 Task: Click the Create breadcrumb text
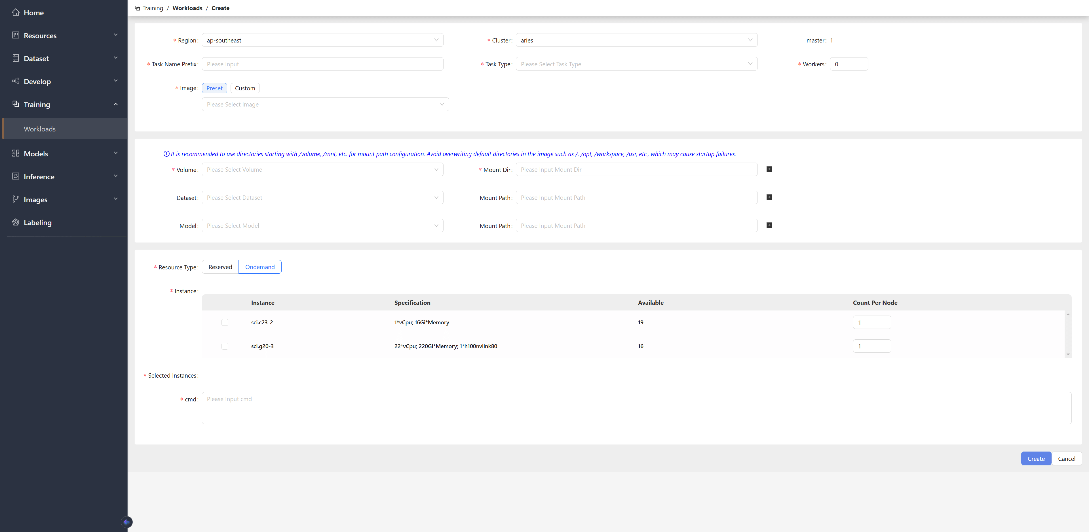[x=220, y=8]
